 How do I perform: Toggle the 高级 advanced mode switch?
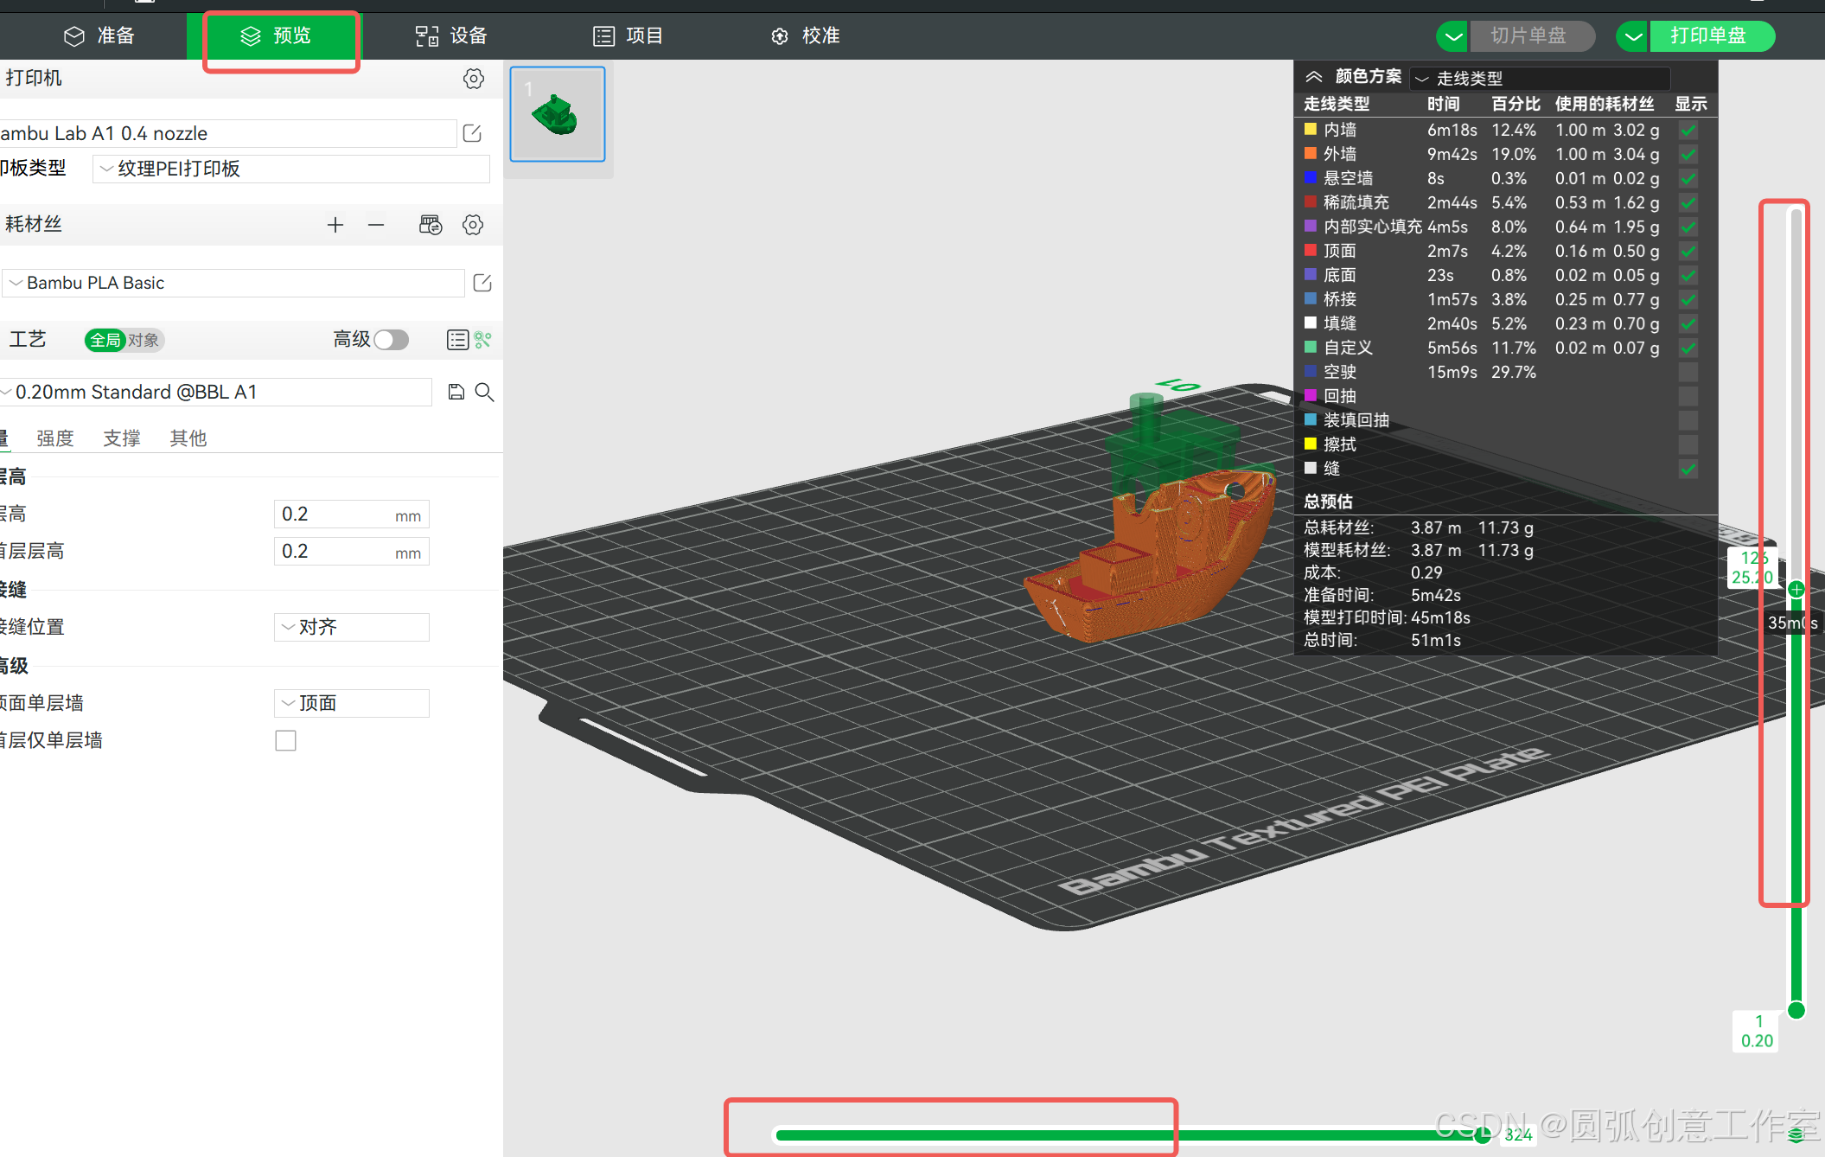(x=391, y=340)
